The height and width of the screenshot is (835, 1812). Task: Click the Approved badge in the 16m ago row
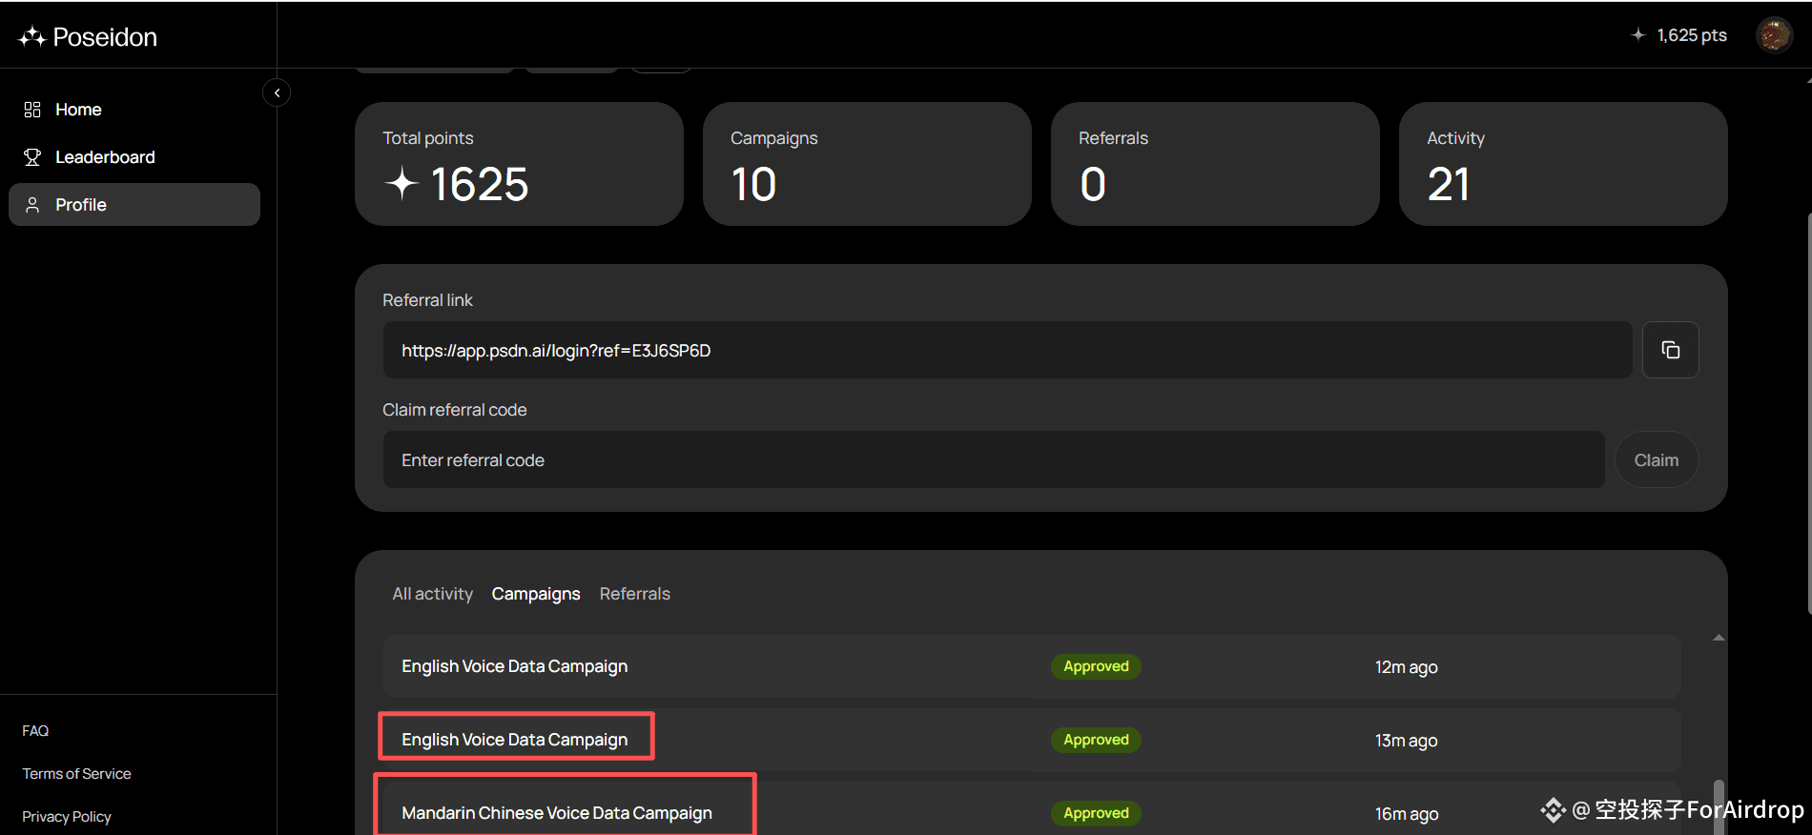point(1096,813)
